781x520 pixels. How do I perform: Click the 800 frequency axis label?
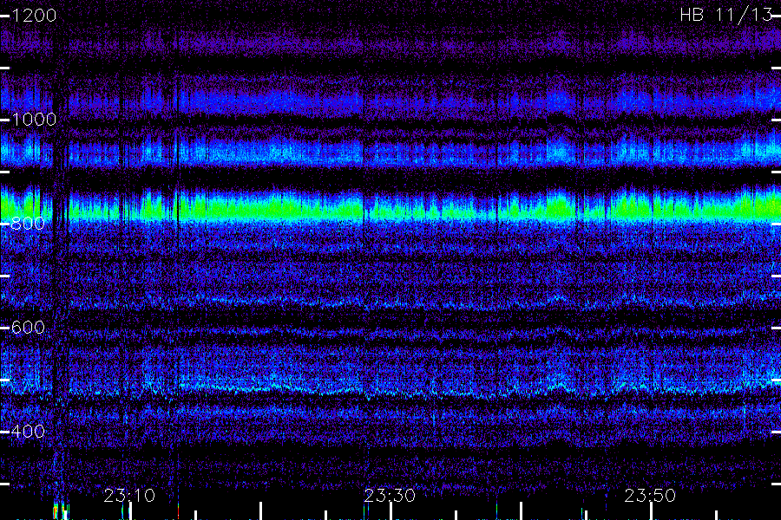tap(28, 224)
